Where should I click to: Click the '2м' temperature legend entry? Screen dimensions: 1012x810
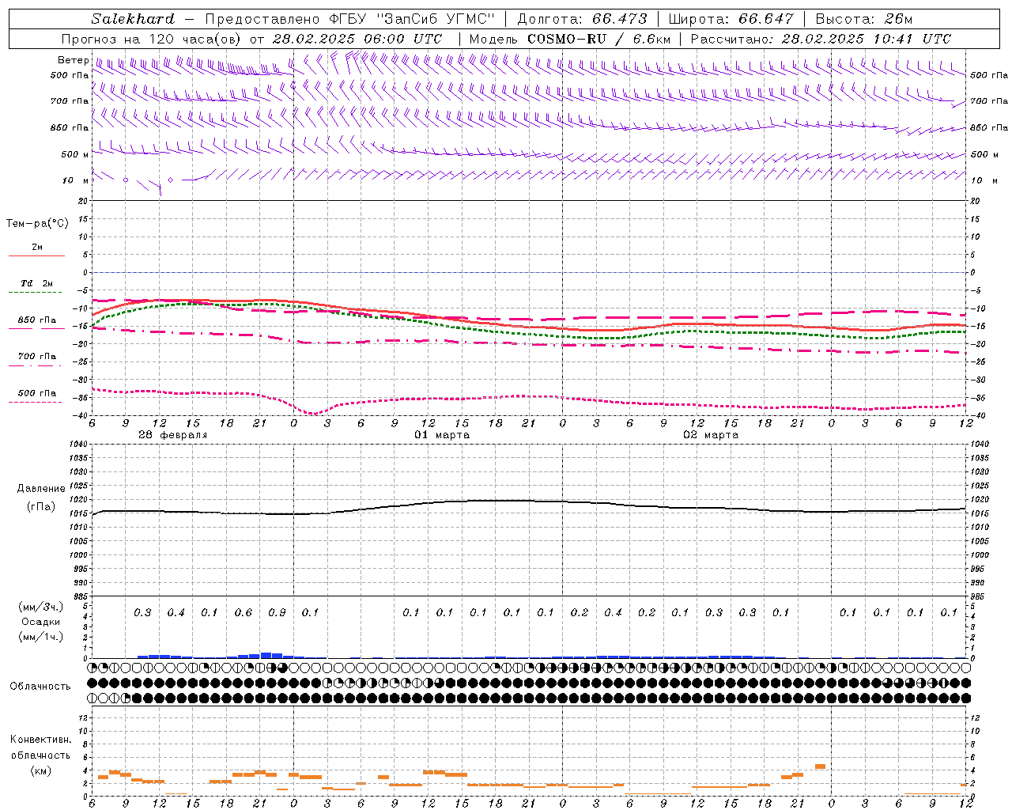36,248
